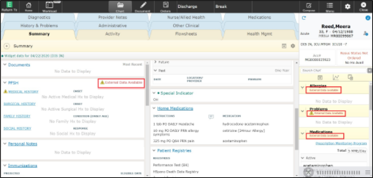Viewport: 373px width, 178px height.
Task: Collapse the Documents widget
Action: coord(4,65)
